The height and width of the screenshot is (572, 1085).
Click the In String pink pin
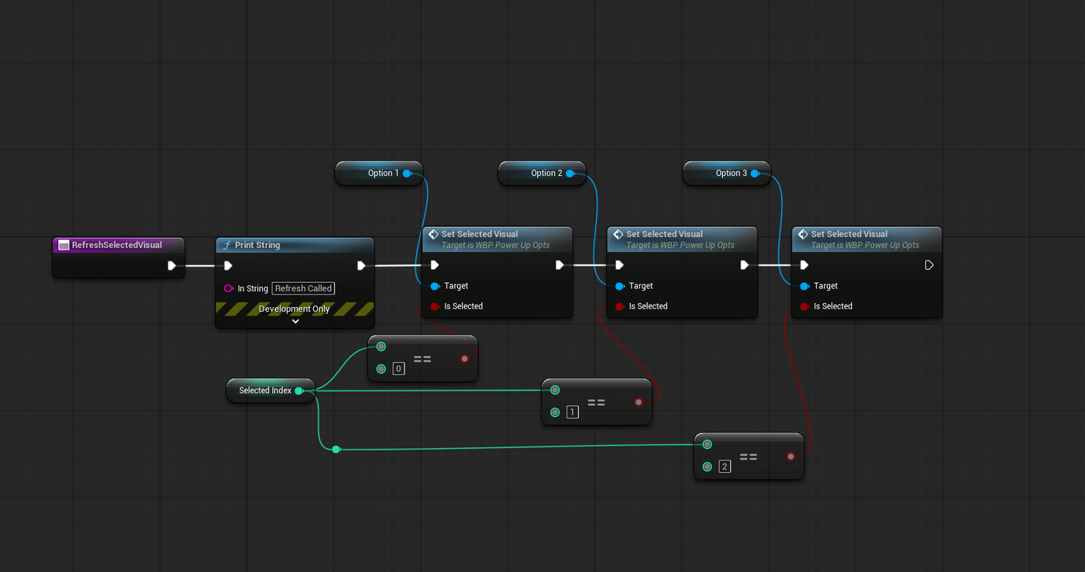click(229, 288)
